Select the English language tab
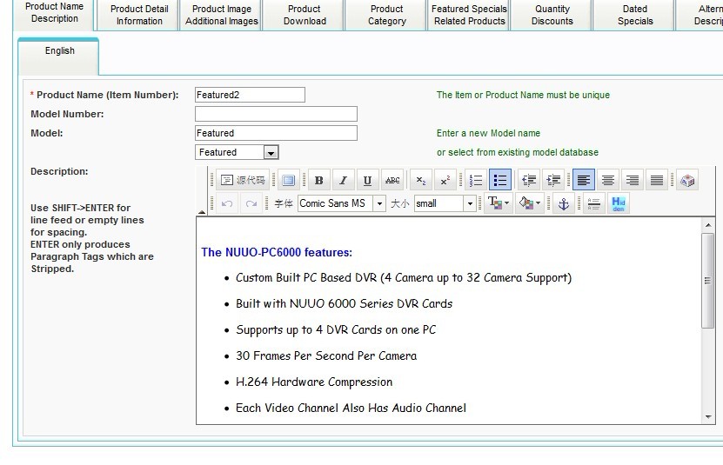 [x=59, y=51]
